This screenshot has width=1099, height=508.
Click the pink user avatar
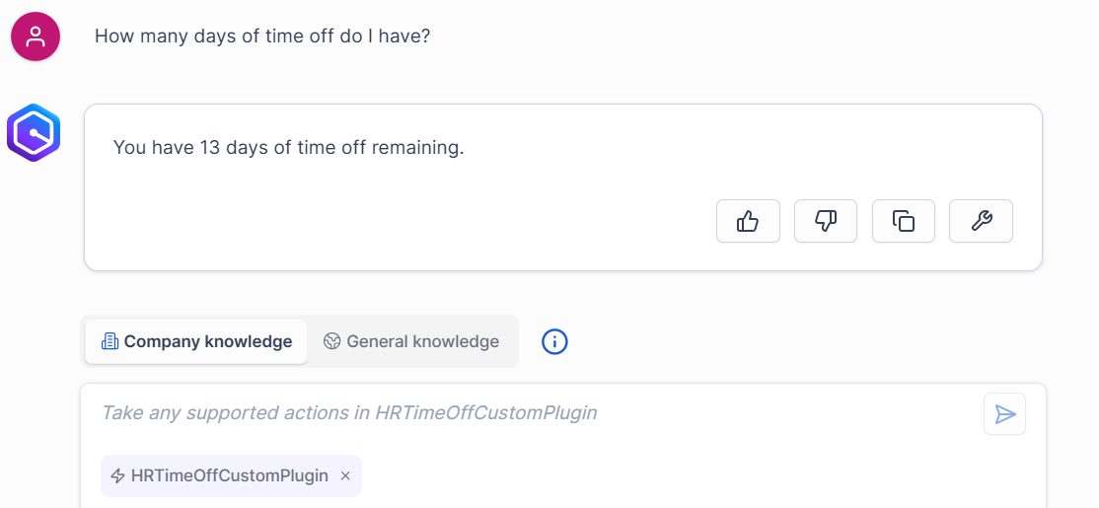(36, 36)
